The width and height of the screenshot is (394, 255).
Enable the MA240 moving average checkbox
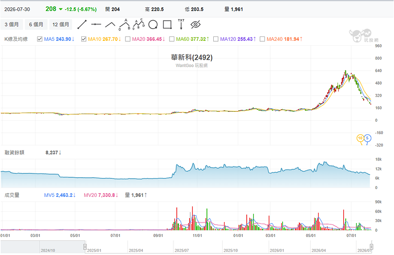tap(262, 39)
